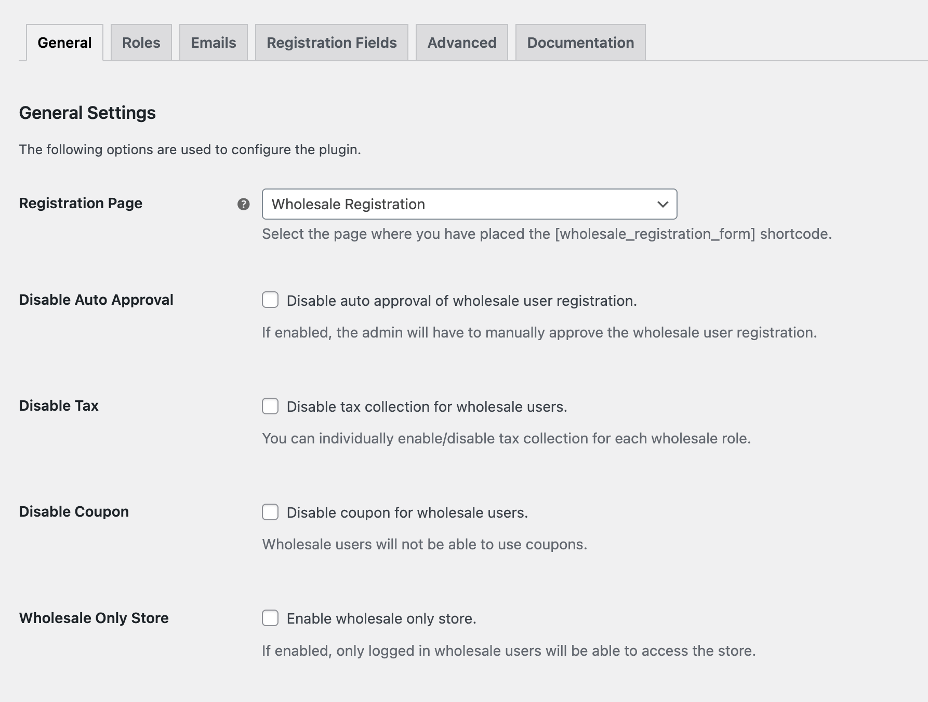Click 'Disable auto approval of wholesale user registration' label
This screenshot has width=928, height=702.
pos(461,301)
